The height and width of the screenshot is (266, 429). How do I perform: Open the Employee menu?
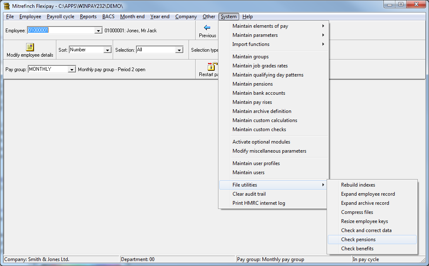tap(30, 17)
